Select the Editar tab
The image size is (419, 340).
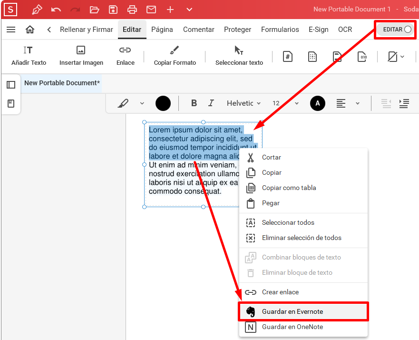[132, 30]
